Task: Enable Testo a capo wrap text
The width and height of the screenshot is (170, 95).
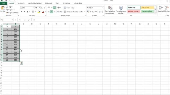Action: click(x=70, y=8)
